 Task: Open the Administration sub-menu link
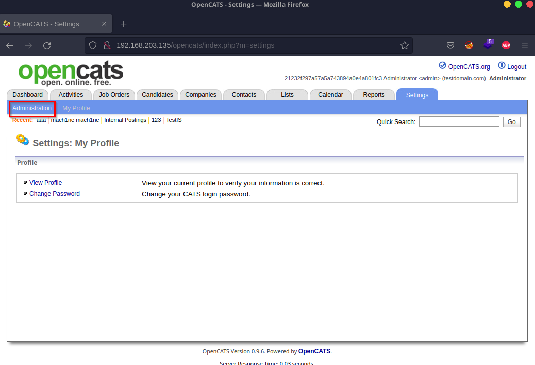pos(32,108)
